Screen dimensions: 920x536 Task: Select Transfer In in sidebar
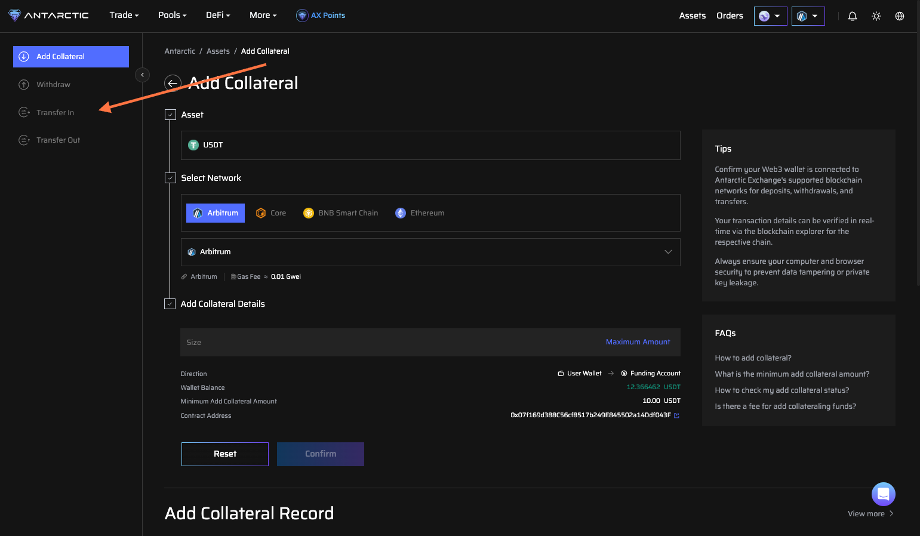[x=55, y=113]
